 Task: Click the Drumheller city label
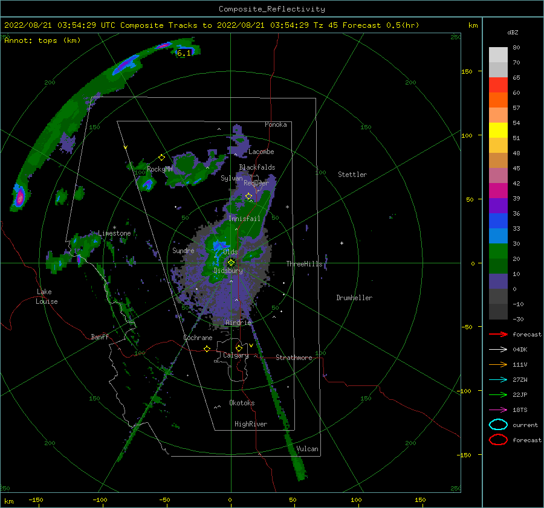point(354,298)
